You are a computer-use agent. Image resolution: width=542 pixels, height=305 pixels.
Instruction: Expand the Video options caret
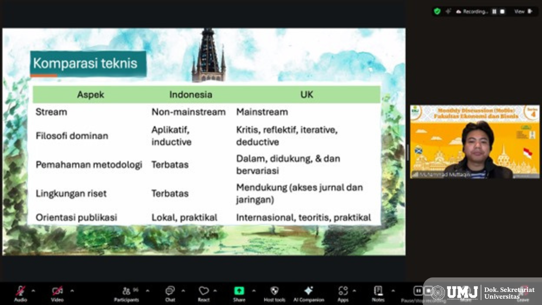click(72, 291)
